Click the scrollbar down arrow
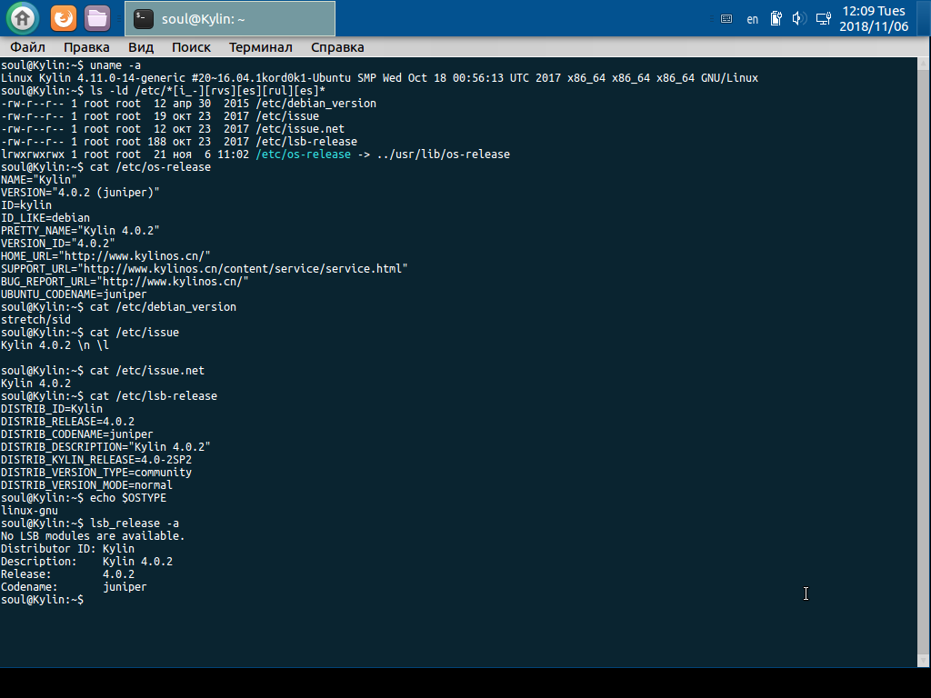931x698 pixels. click(924, 661)
